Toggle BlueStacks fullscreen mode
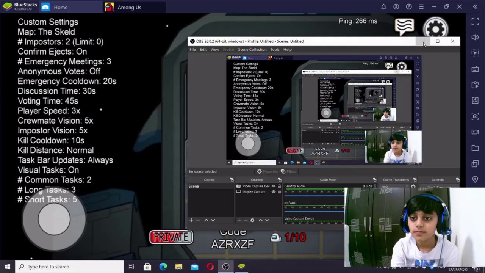This screenshot has width=485, height=273. (x=475, y=22)
